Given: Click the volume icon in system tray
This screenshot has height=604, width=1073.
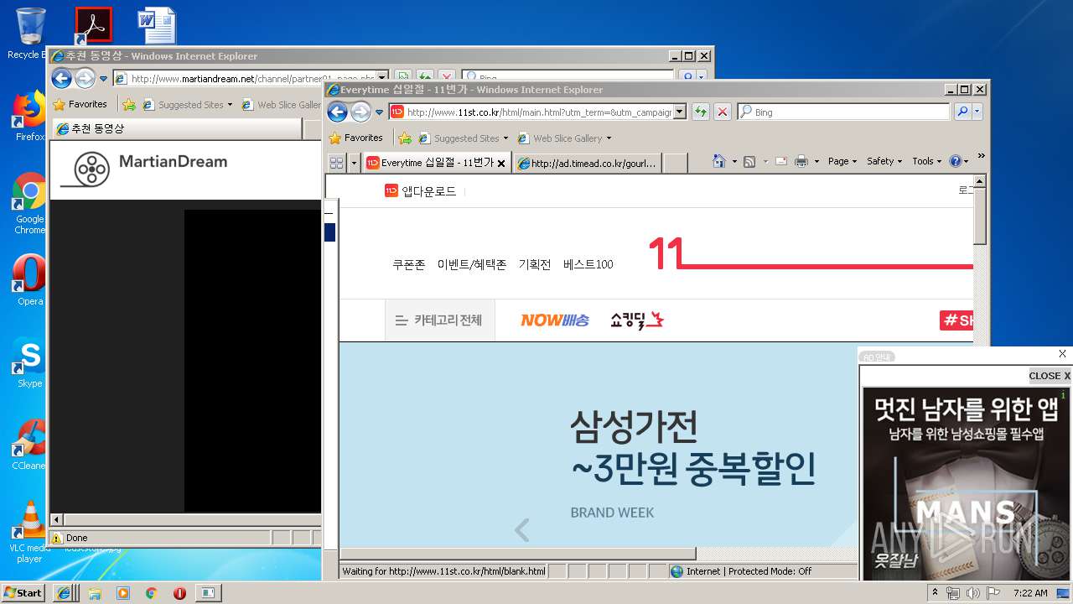Looking at the screenshot, I should pos(972,593).
